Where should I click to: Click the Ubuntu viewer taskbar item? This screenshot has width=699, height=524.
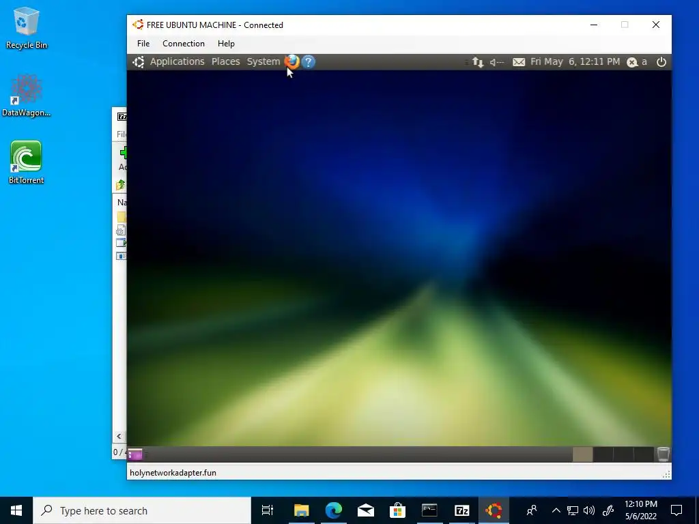(494, 510)
